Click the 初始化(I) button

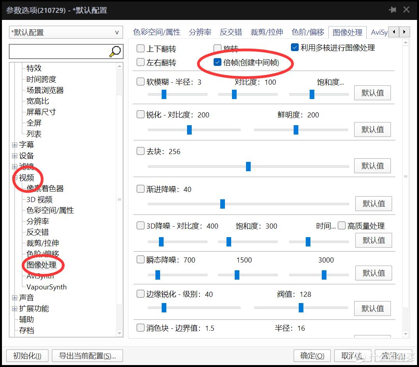(x=26, y=356)
